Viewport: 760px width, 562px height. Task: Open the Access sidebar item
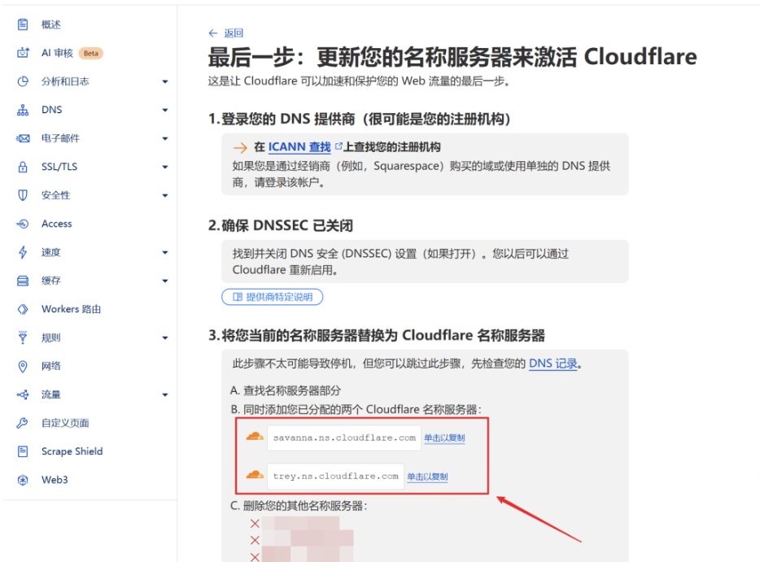click(x=57, y=224)
